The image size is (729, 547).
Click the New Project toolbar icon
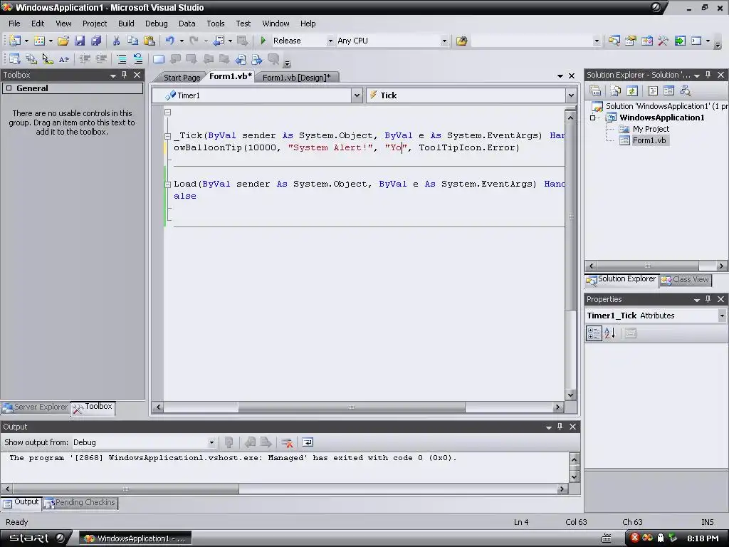[15, 41]
